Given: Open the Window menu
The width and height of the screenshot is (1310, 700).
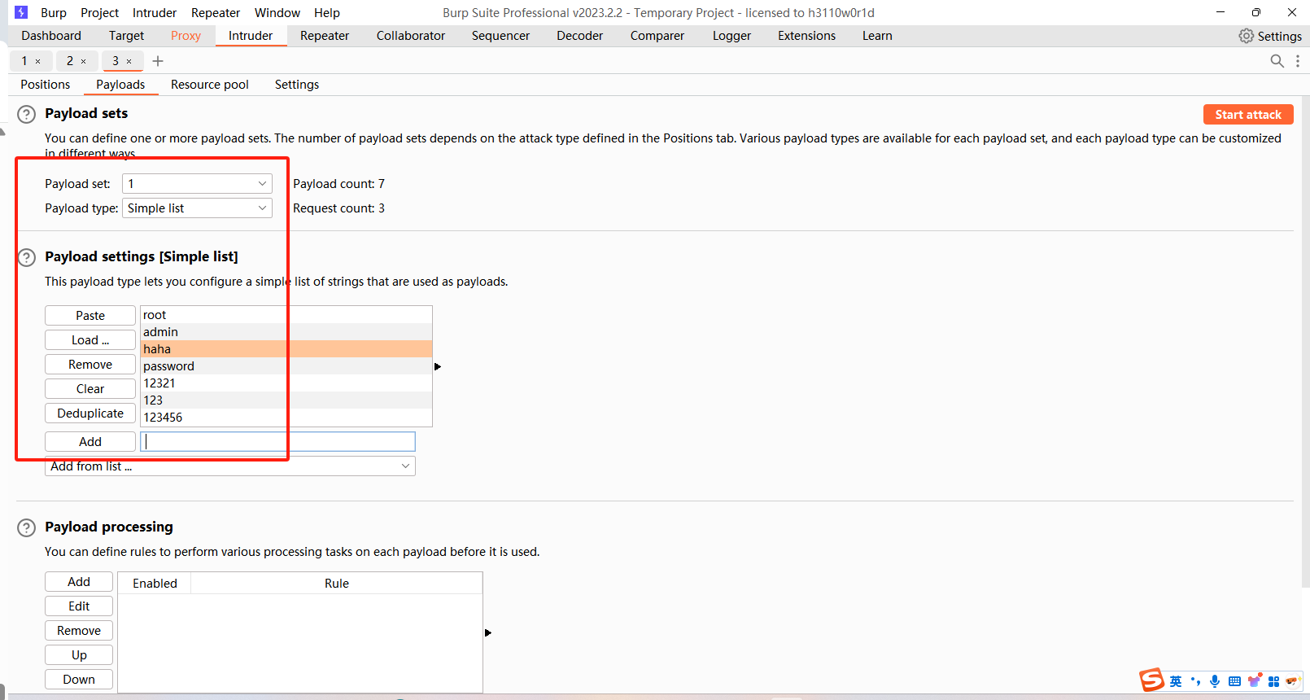Looking at the screenshot, I should [x=277, y=13].
